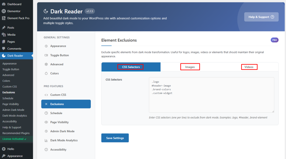This screenshot has width=286, height=159.
Task: Click the question mark icon in Help & Support
Action: click(x=272, y=17)
